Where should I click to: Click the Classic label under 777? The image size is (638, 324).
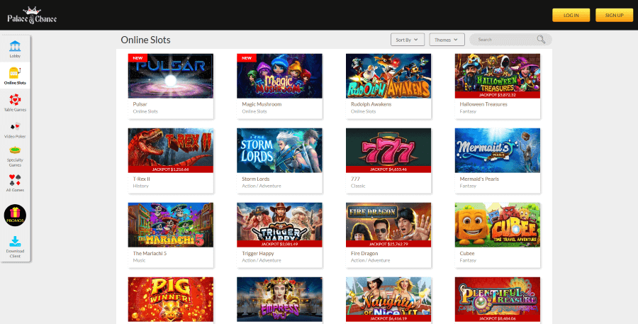(x=358, y=186)
